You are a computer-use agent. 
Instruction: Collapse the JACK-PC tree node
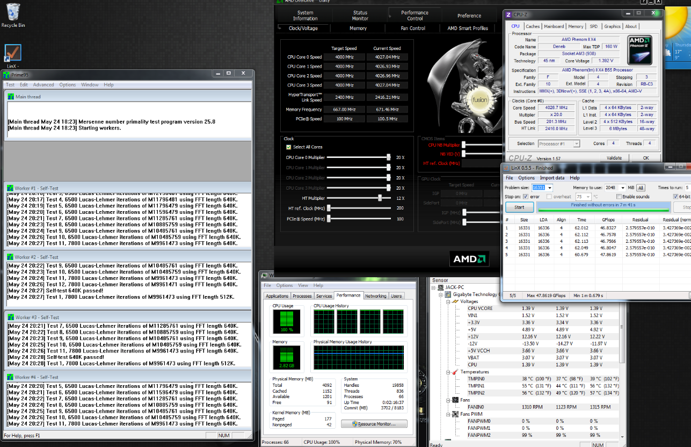click(434, 287)
